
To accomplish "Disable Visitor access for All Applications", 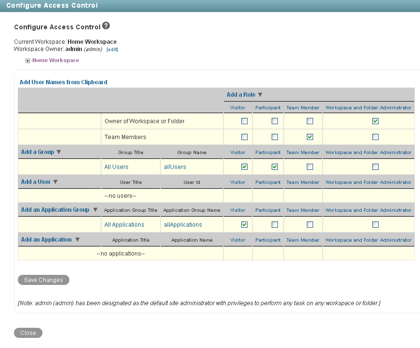I will tap(244, 224).
